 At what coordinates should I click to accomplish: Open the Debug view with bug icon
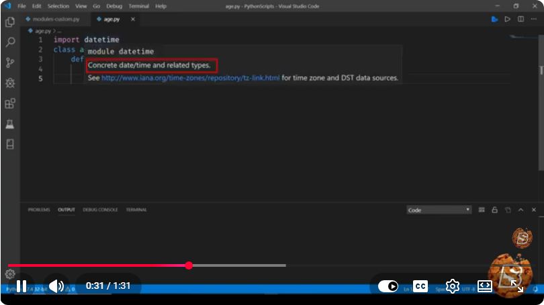(x=10, y=83)
